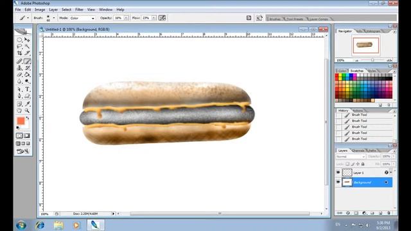Image resolution: width=411 pixels, height=231 pixels.
Task: Reset default foreground and background colors
Action: pos(18,128)
